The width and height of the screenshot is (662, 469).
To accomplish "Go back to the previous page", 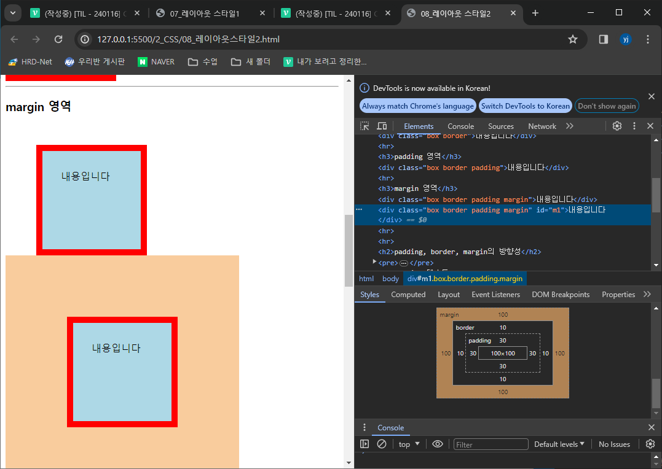I will 14,39.
